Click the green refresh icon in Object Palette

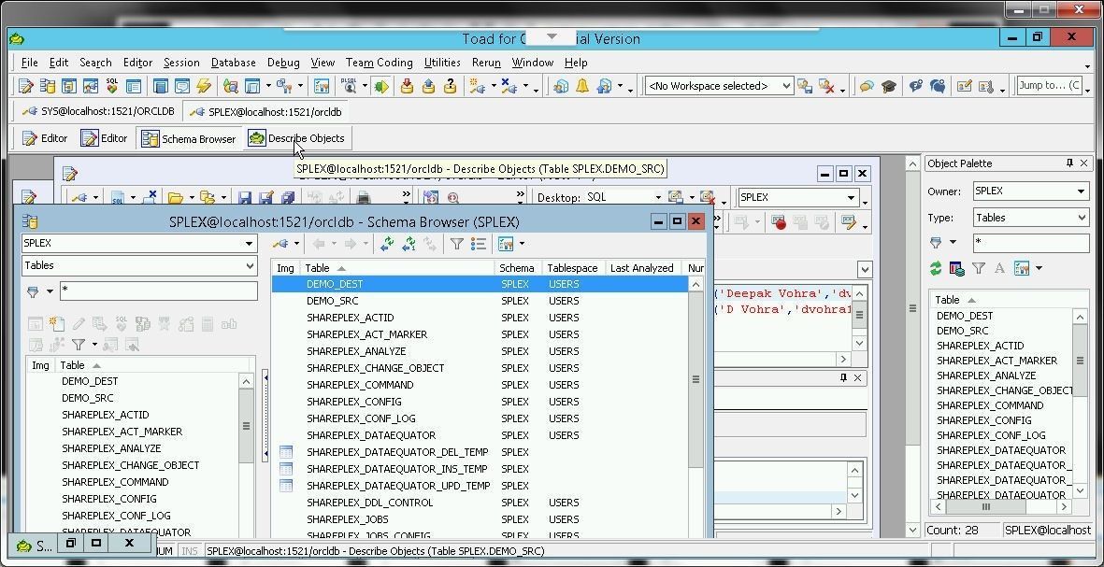click(936, 268)
